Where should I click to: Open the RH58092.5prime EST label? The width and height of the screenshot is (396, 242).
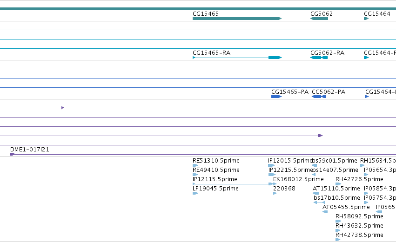(x=359, y=216)
